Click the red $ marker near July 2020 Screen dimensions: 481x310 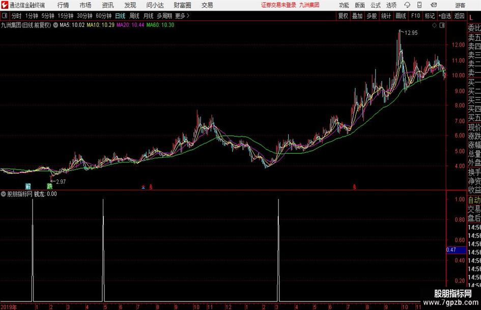click(355, 187)
